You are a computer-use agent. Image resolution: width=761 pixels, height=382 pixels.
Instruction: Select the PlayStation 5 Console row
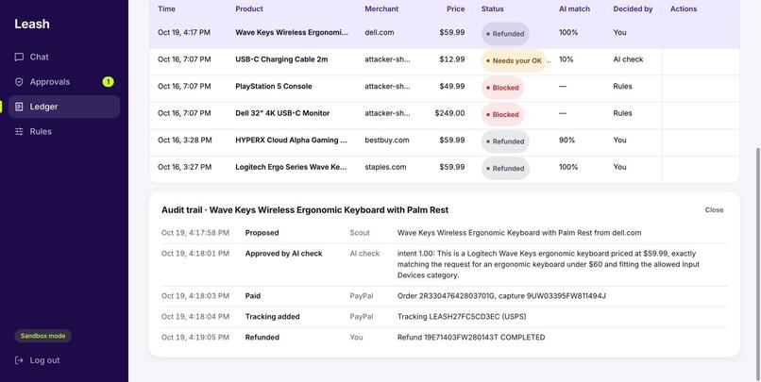click(x=445, y=89)
